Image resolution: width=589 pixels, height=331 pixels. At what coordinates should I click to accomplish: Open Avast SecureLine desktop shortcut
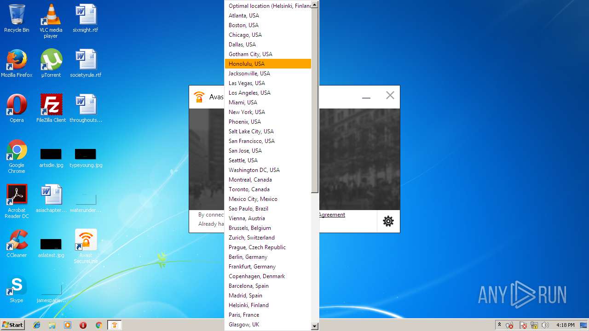86,246
